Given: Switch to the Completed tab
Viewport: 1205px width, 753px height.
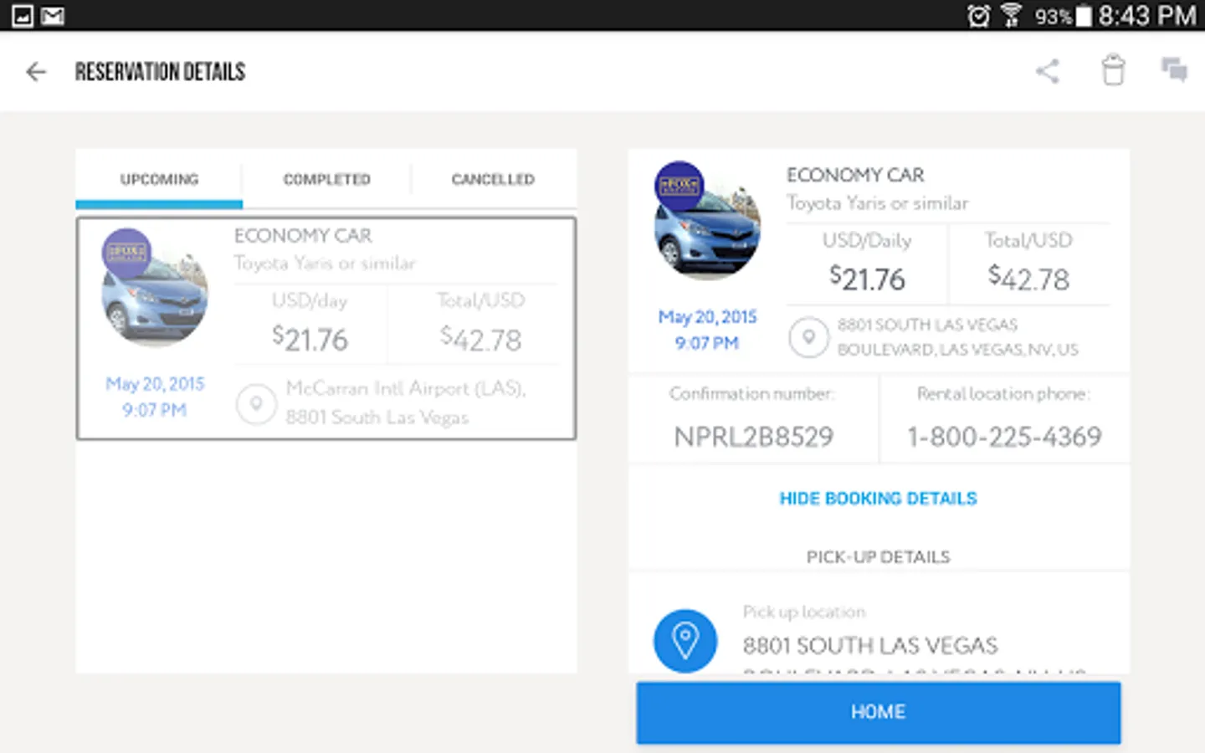Looking at the screenshot, I should click(326, 179).
